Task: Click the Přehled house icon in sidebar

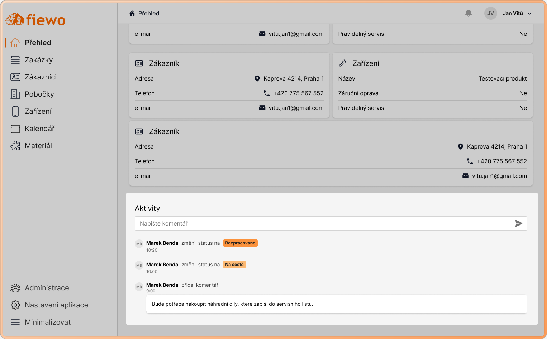Action: tap(15, 43)
